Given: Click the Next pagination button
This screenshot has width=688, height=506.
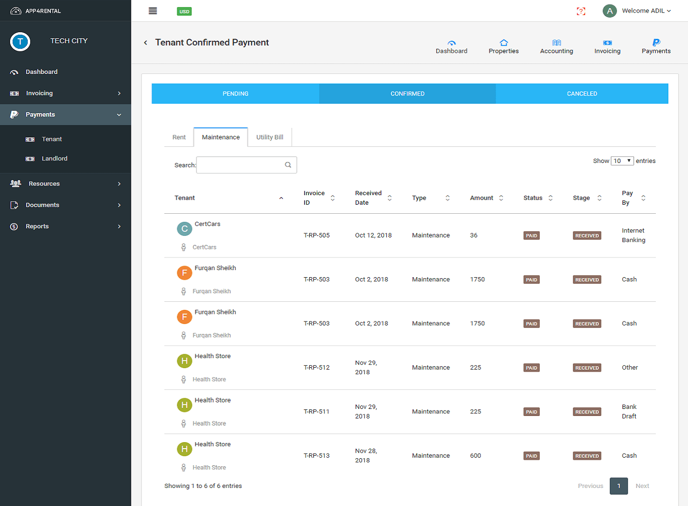Looking at the screenshot, I should tap(642, 486).
